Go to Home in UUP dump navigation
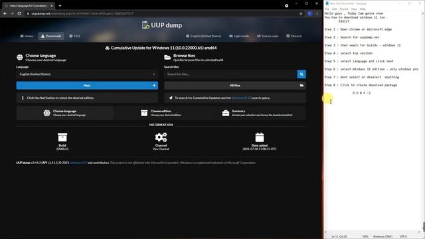 pyautogui.click(x=27, y=36)
